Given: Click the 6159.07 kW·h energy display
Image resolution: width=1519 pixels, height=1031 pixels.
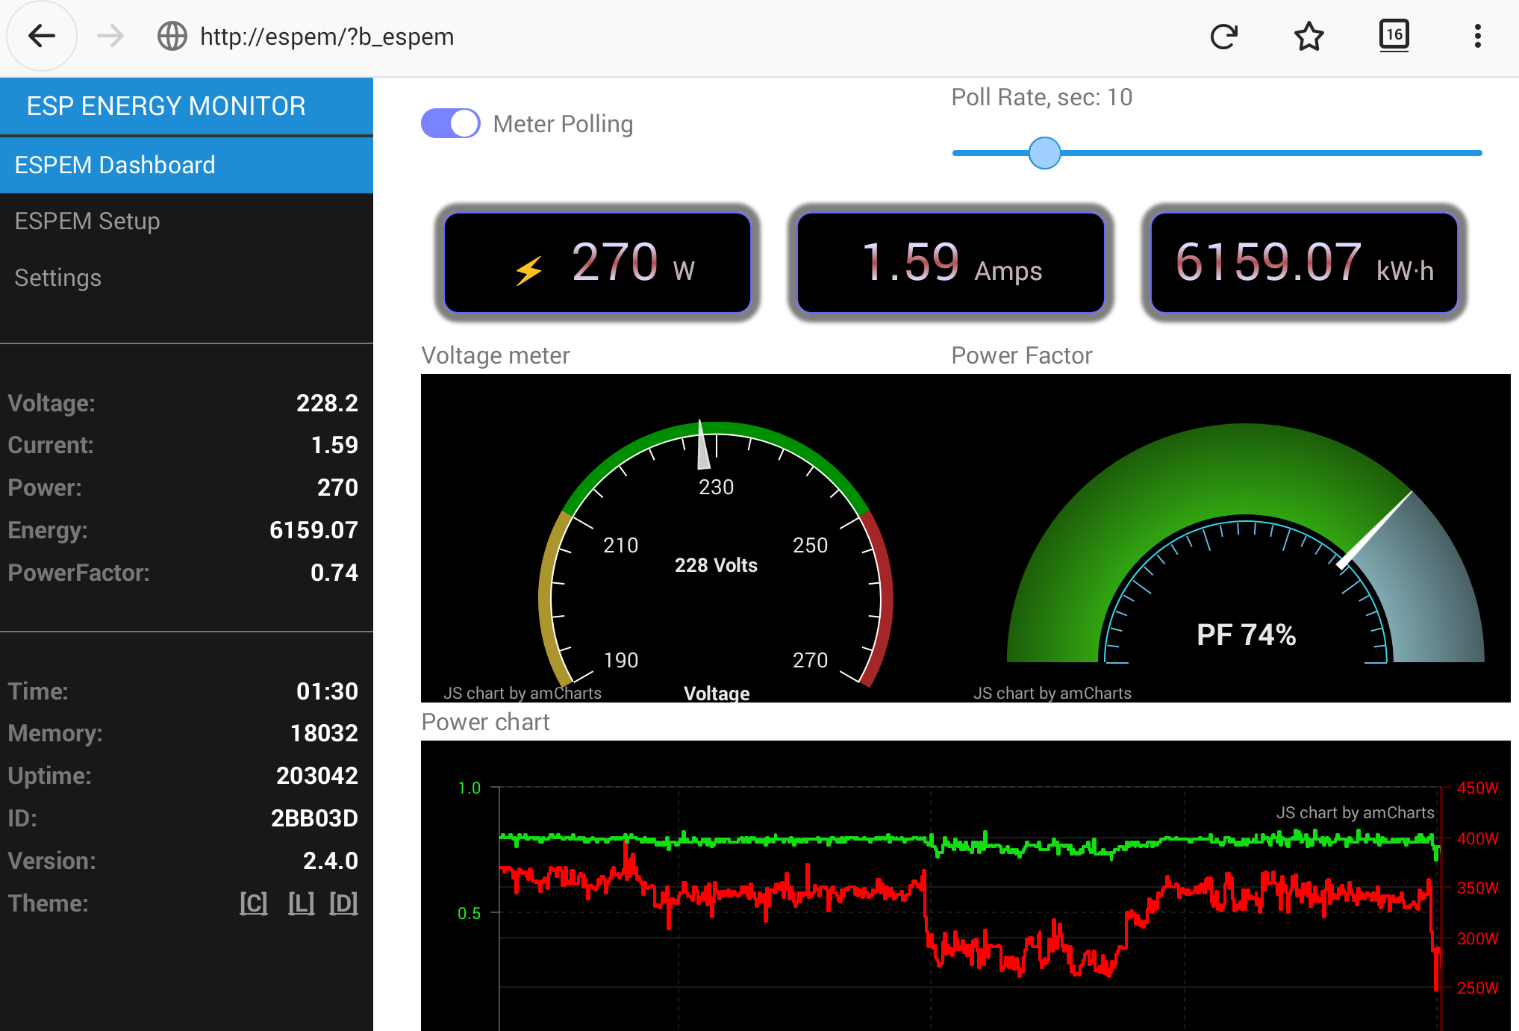Looking at the screenshot, I should tap(1304, 263).
